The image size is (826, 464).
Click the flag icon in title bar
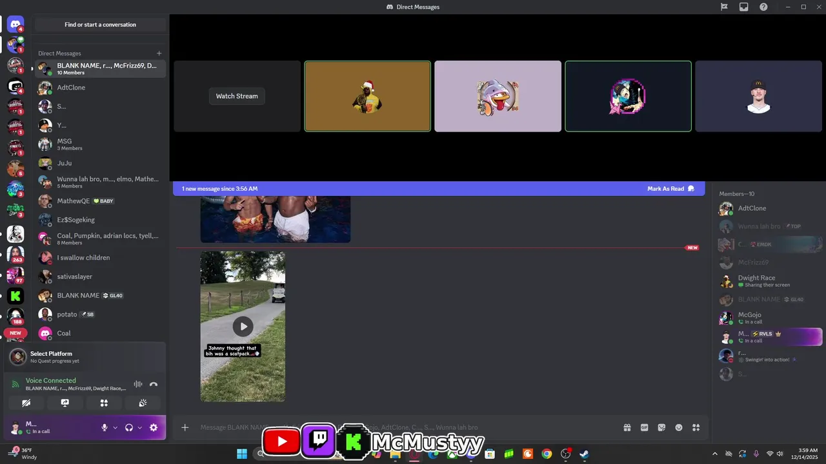pyautogui.click(x=724, y=7)
